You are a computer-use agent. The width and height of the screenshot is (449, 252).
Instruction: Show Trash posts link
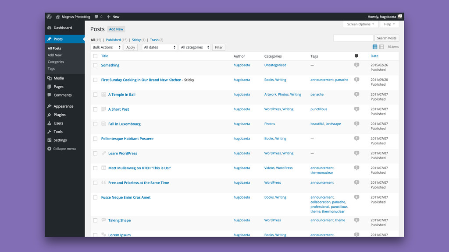pyautogui.click(x=154, y=40)
